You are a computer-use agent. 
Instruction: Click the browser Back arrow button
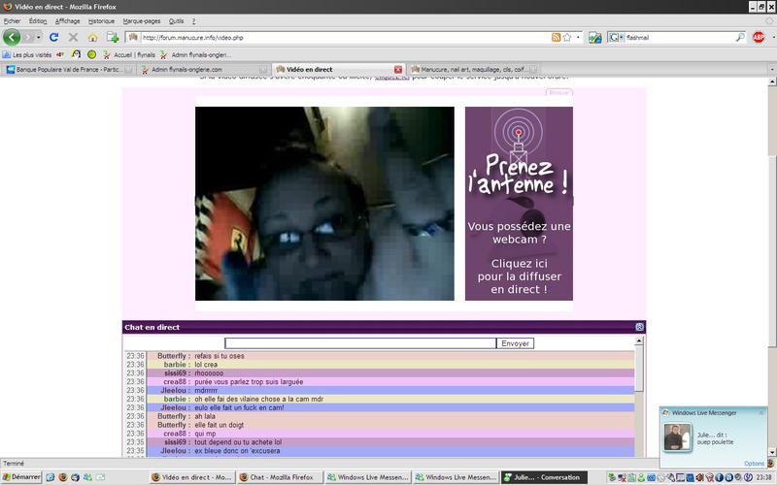13,37
